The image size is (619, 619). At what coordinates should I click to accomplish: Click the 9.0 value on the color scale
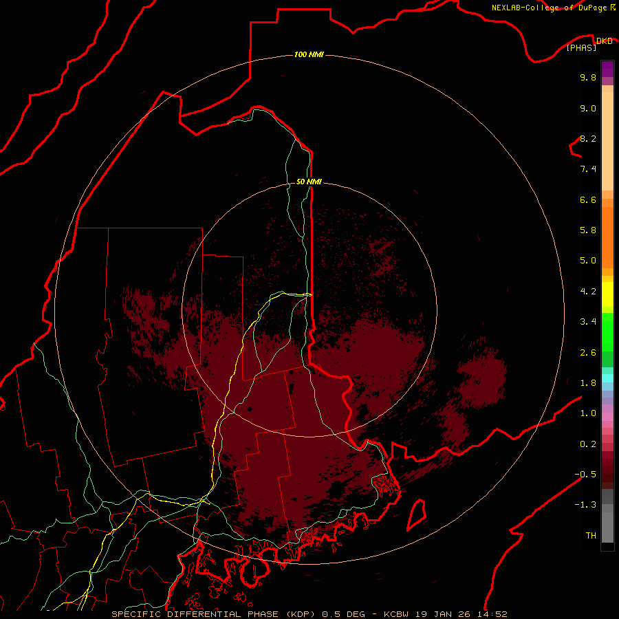point(588,108)
